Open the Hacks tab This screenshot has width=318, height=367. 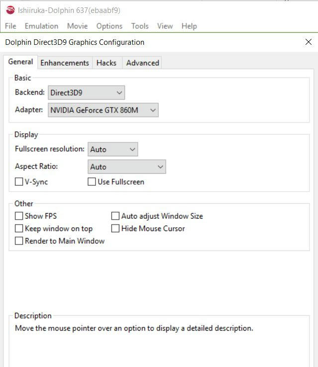point(106,63)
